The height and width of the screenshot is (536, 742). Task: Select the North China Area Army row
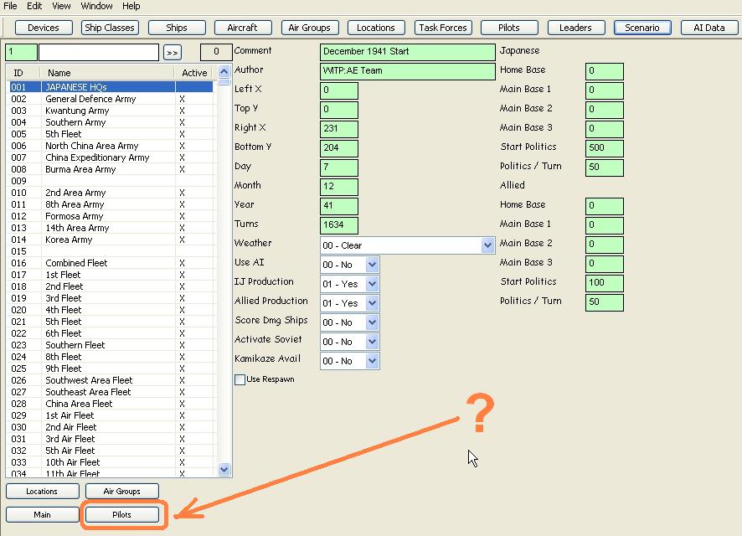click(111, 146)
